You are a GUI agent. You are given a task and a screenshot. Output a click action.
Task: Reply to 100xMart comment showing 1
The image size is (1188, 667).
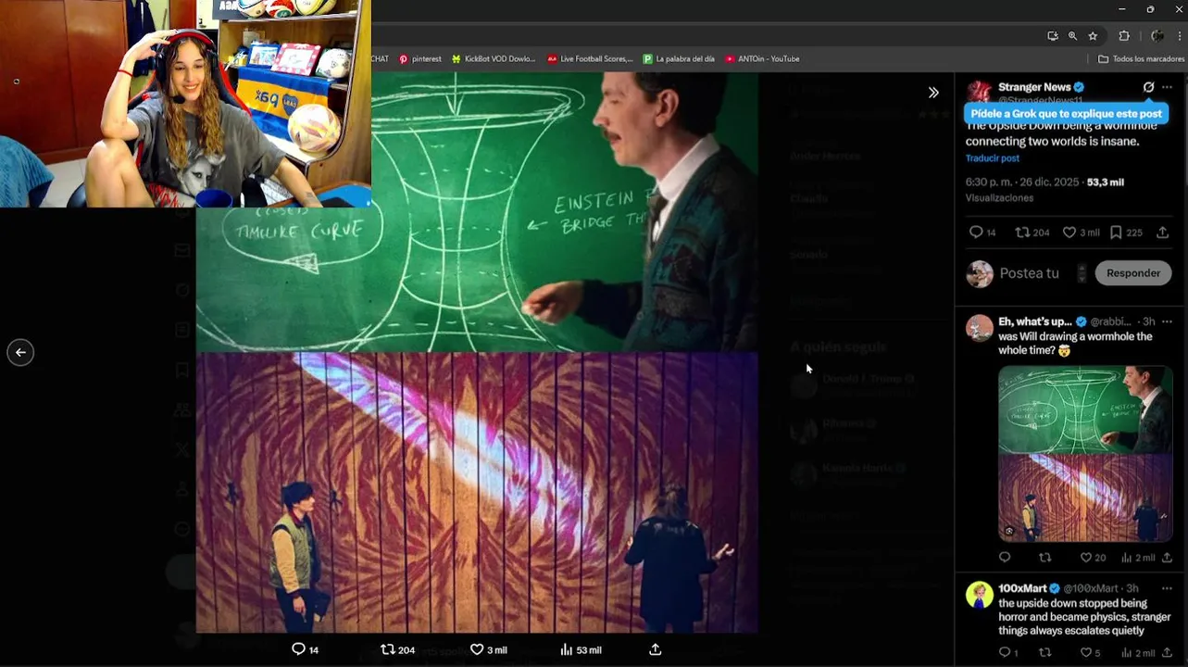point(1008,652)
